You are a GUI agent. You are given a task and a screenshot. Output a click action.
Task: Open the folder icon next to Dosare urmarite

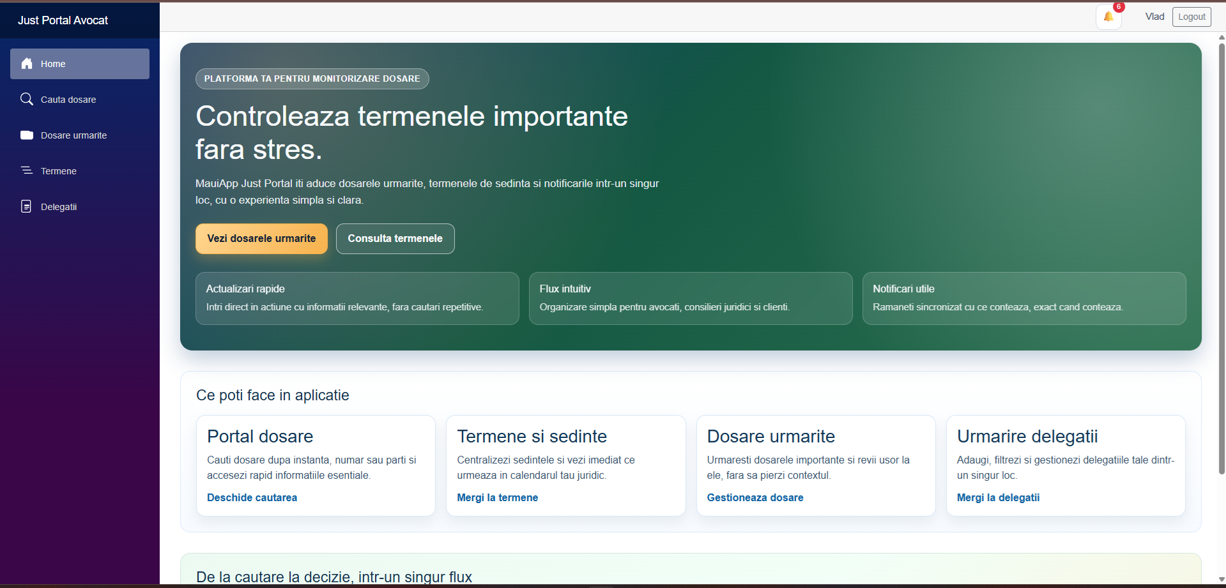(27, 135)
